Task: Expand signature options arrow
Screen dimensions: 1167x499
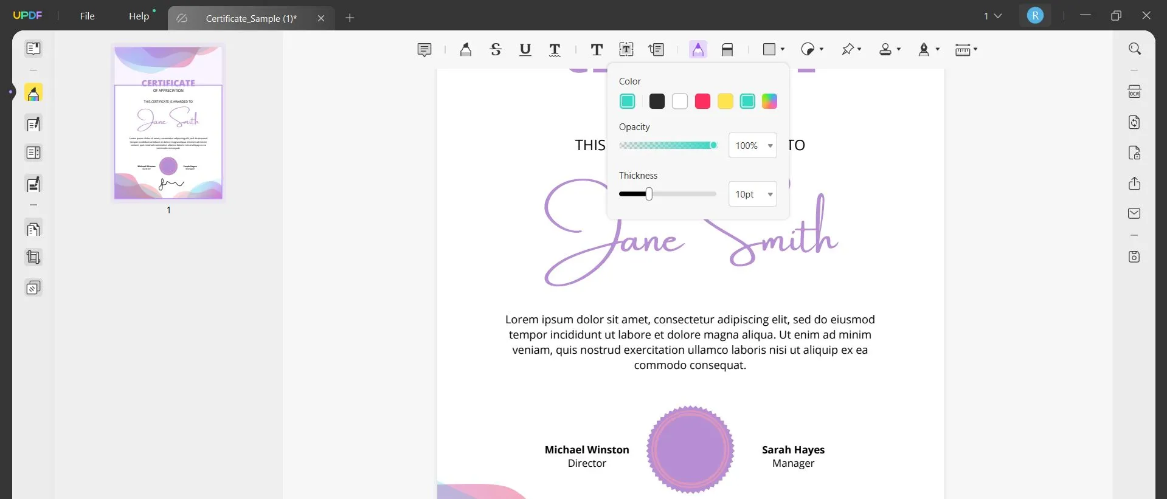Action: pyautogui.click(x=938, y=49)
